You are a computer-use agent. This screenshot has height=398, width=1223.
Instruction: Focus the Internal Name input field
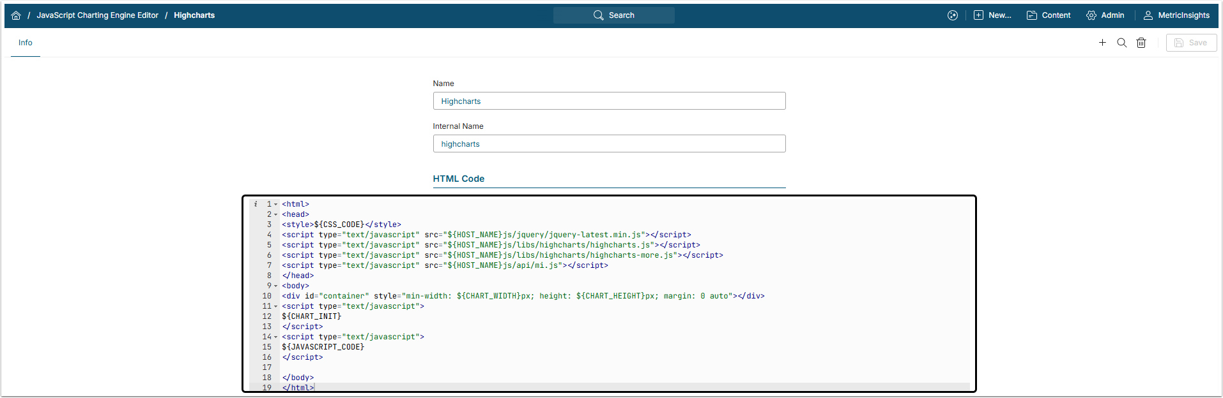[609, 144]
